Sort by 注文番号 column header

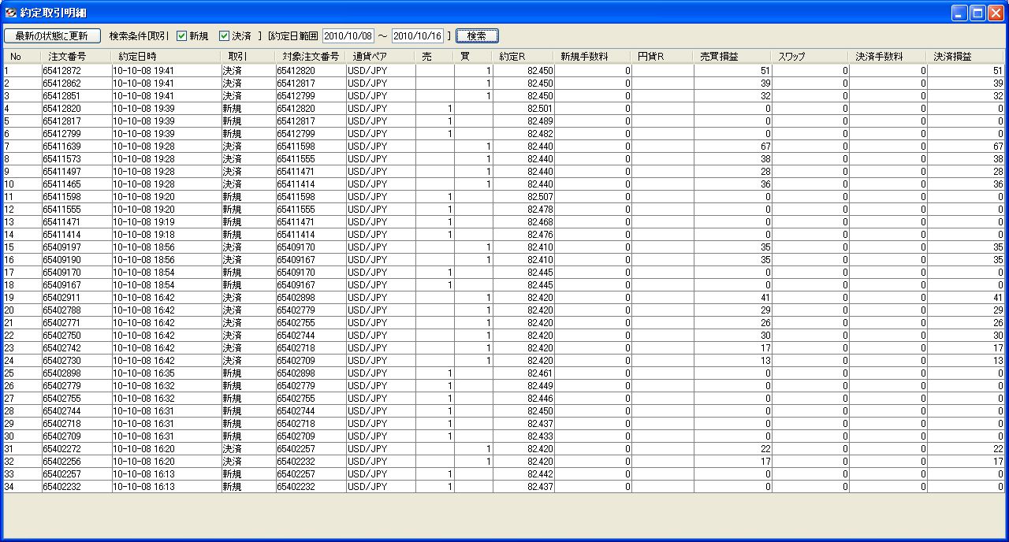click(x=76, y=57)
